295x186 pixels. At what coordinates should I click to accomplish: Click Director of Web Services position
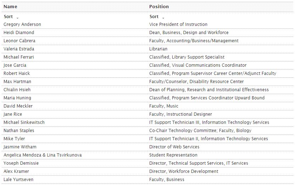pyautogui.click(x=174, y=147)
